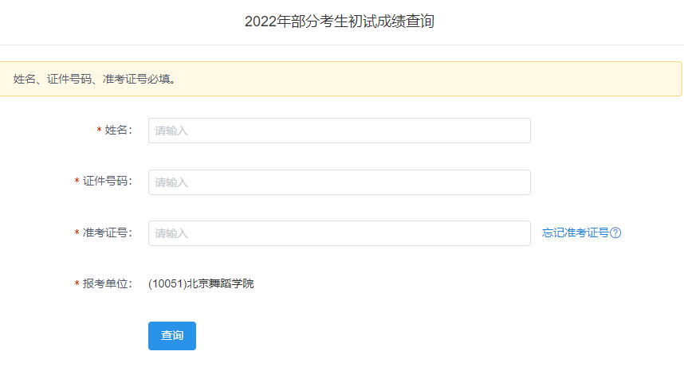Image resolution: width=684 pixels, height=367 pixels.
Task: Click the yellow notice text 姓名、证件号码、准考证号必填
Action: click(x=95, y=79)
